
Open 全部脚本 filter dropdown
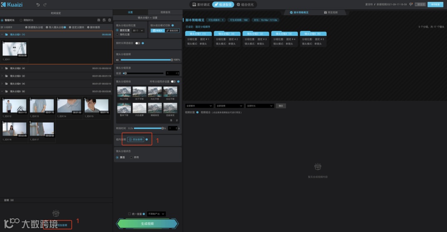(x=199, y=106)
